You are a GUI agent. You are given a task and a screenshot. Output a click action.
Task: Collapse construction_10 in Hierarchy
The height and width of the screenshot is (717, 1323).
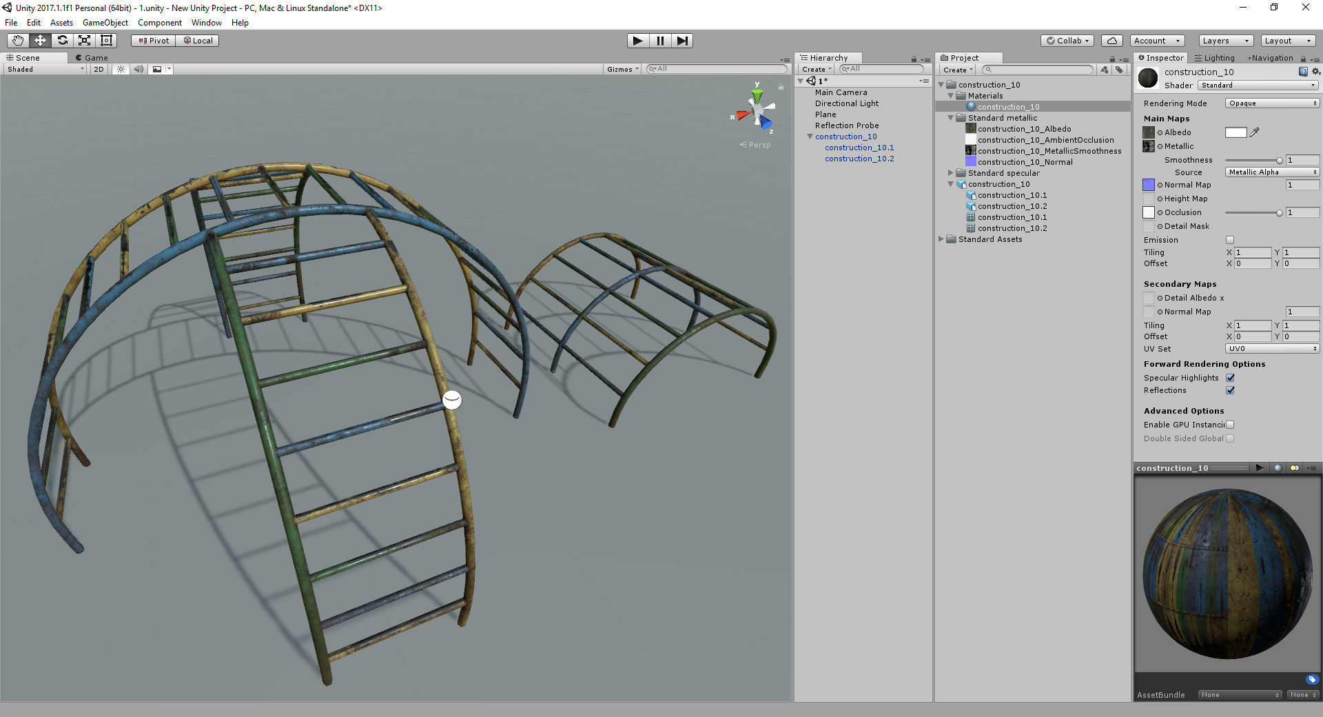point(810,137)
